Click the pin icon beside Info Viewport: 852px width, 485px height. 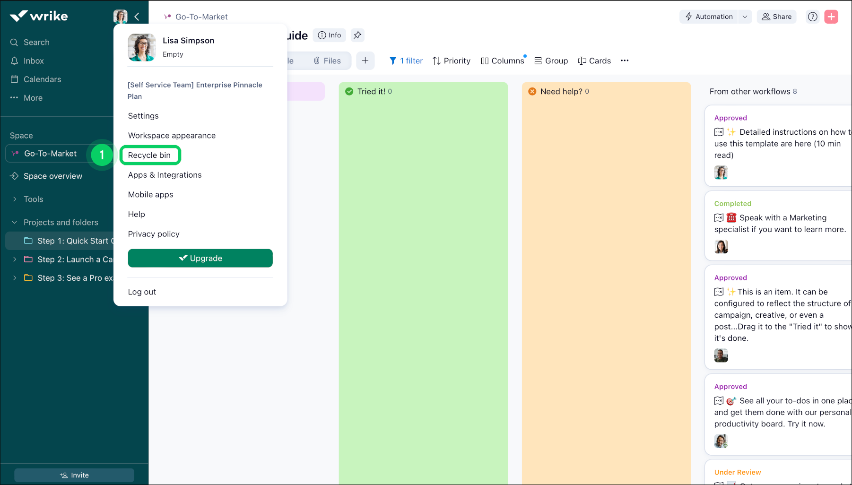click(x=357, y=35)
